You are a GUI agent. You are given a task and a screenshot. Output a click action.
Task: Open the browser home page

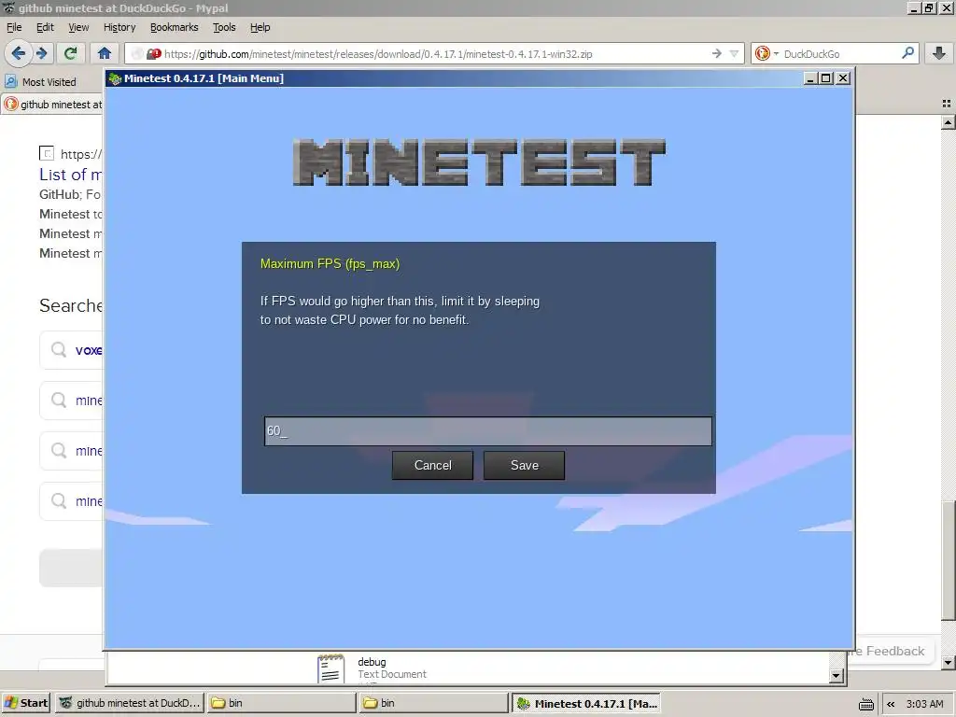pyautogui.click(x=105, y=53)
